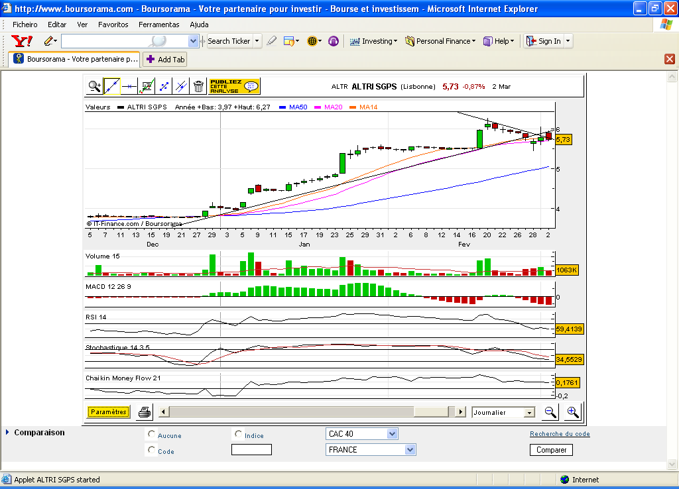
Task: Zoom out chart with minus magnifier icon
Action: [x=550, y=412]
